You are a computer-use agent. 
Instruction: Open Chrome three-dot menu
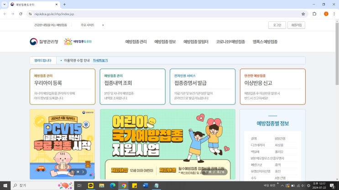[334, 14]
